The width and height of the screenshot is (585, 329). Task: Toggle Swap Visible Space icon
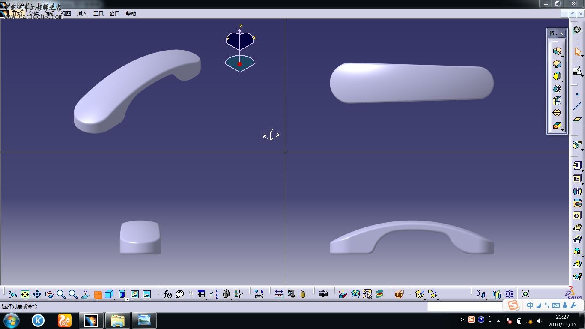pos(147,294)
